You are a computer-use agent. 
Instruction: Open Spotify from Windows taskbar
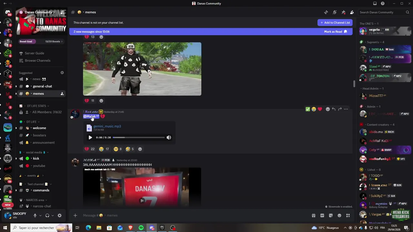point(141,228)
